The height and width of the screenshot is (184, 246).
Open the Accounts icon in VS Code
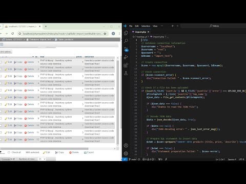pyautogui.click(x=126, y=145)
